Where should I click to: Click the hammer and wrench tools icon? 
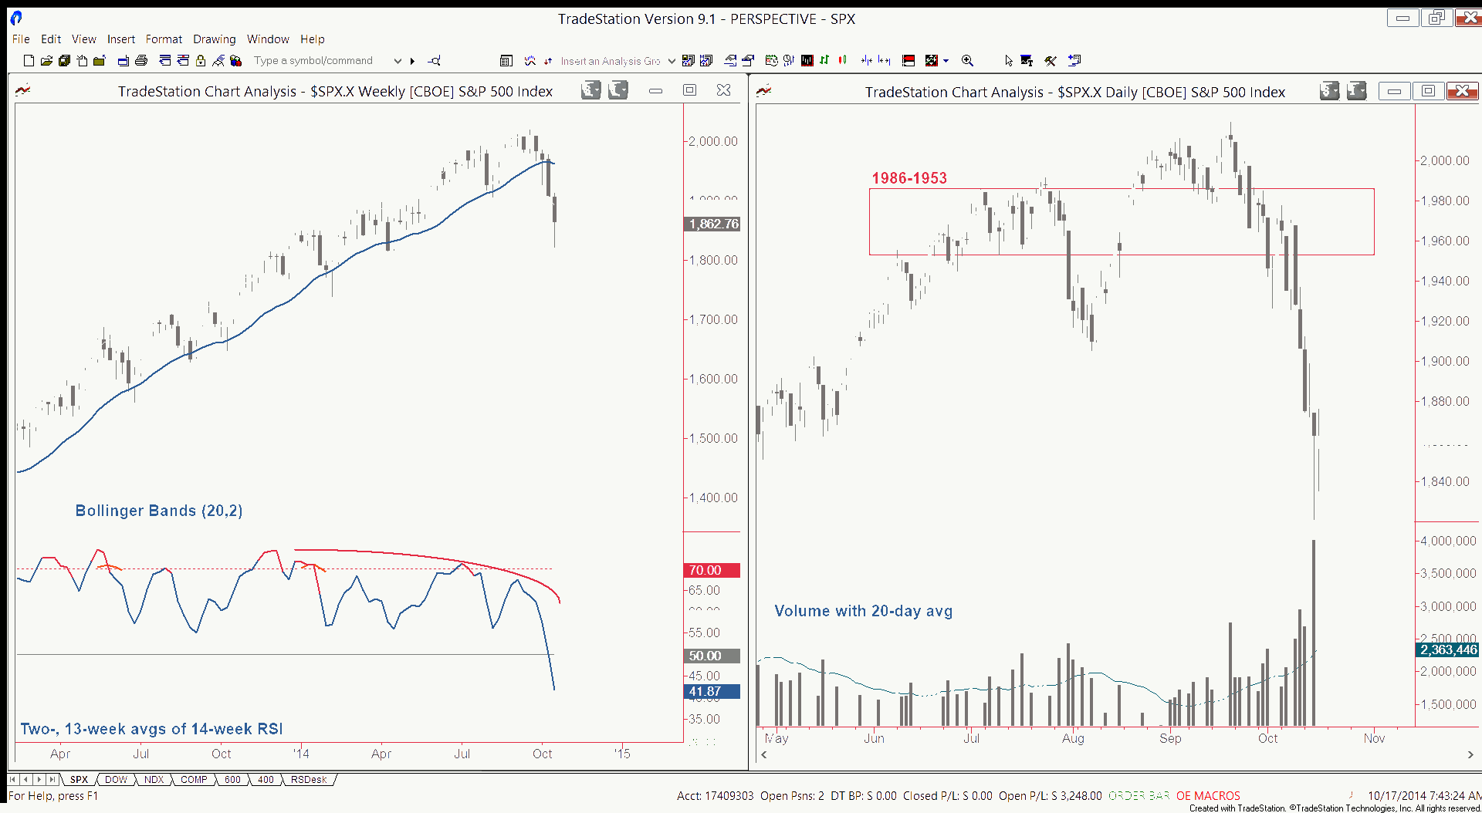point(1051,61)
